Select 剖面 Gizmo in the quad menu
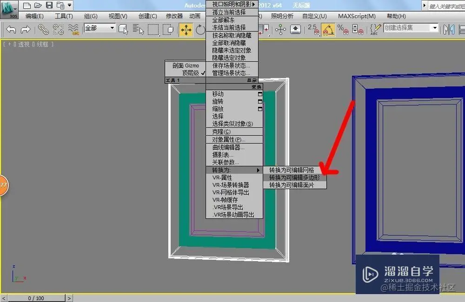Screen dimensions: 465x302 [186, 66]
